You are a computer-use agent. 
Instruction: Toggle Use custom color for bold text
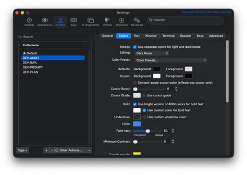click(x=144, y=110)
